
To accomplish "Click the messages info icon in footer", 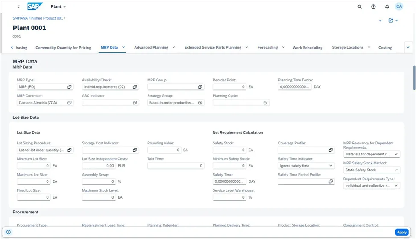I will pos(9,232).
